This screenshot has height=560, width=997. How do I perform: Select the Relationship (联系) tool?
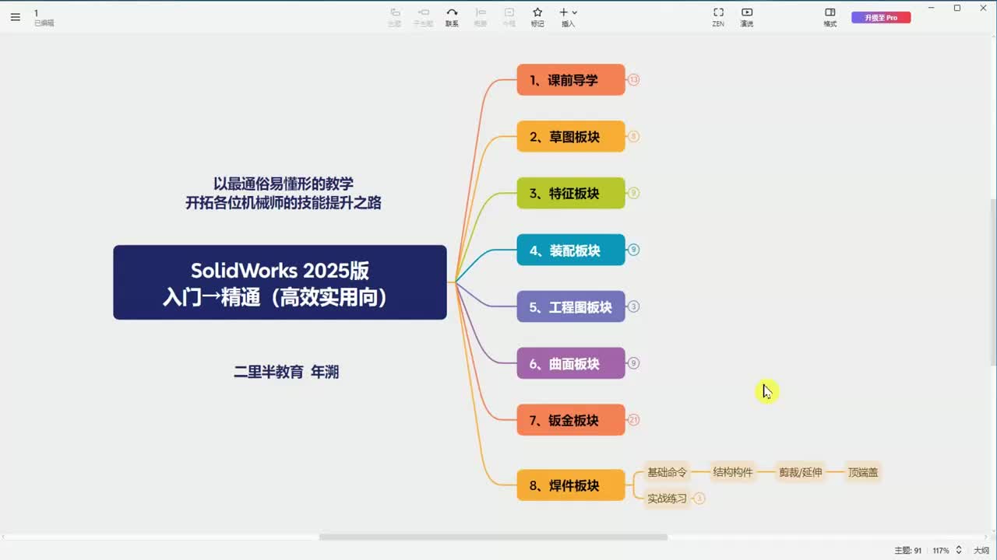tap(452, 16)
